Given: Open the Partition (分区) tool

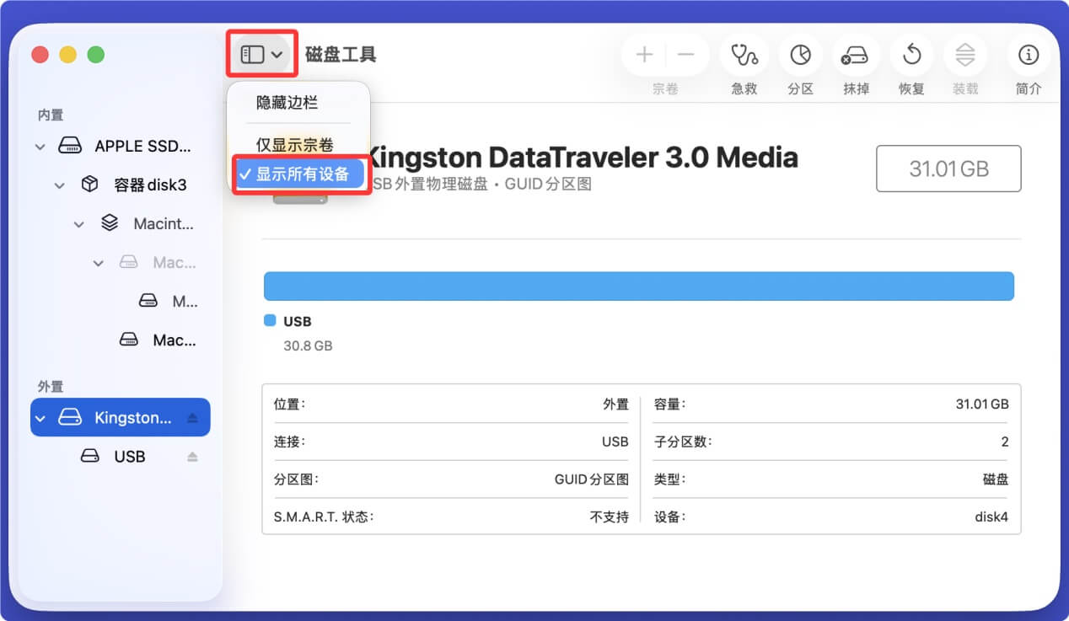Looking at the screenshot, I should click(800, 56).
